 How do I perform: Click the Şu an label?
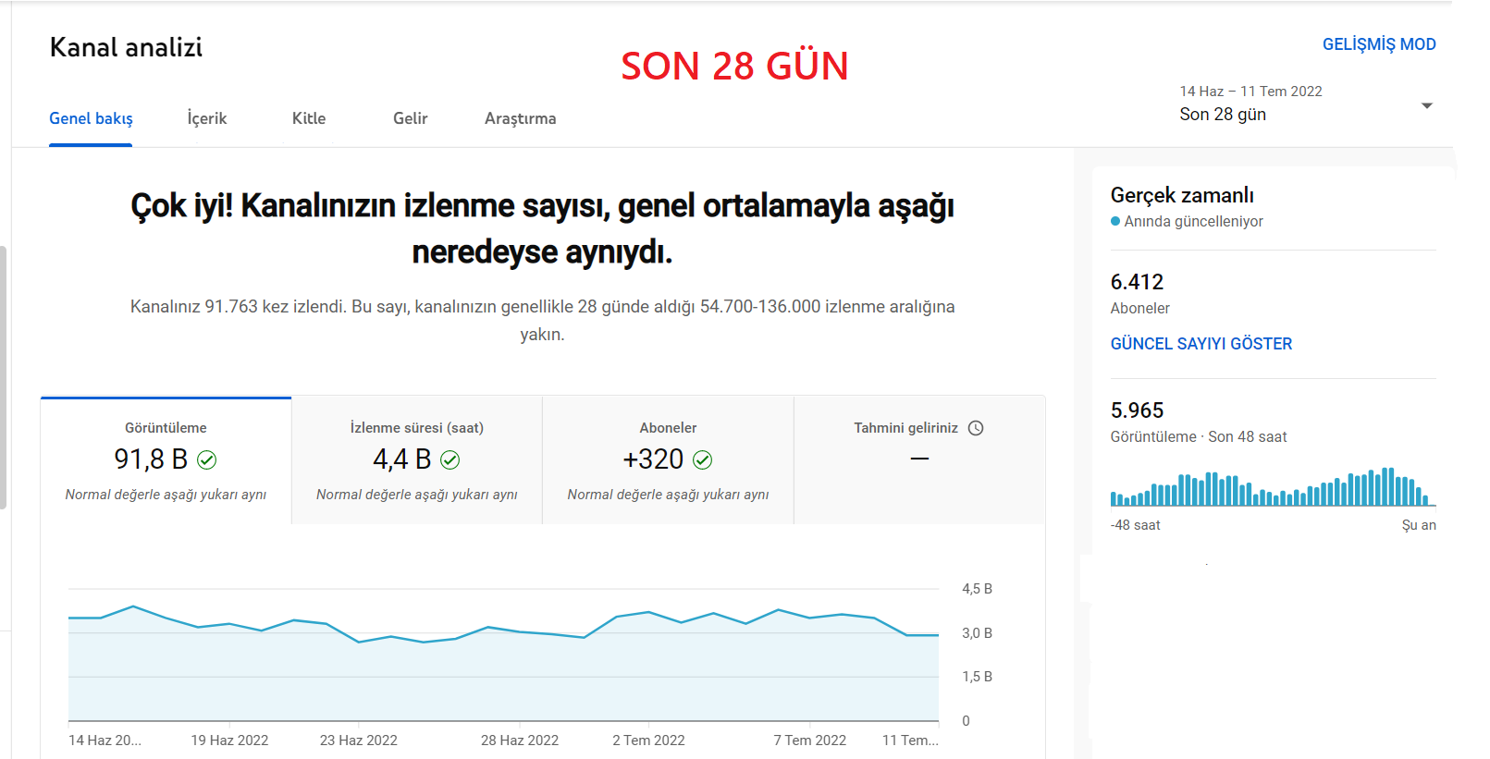coord(1419,525)
